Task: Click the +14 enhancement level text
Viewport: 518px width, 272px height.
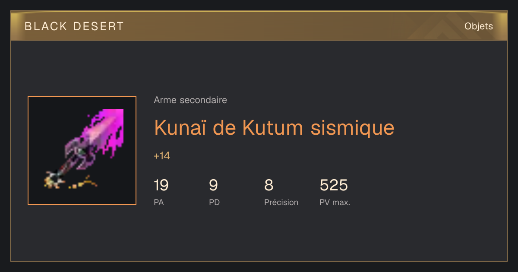Action: click(x=162, y=156)
